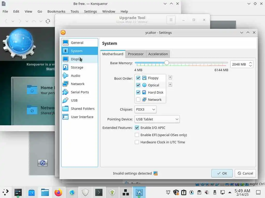265x198 pixels.
Task: Click OK to save settings
Action: [222, 173]
